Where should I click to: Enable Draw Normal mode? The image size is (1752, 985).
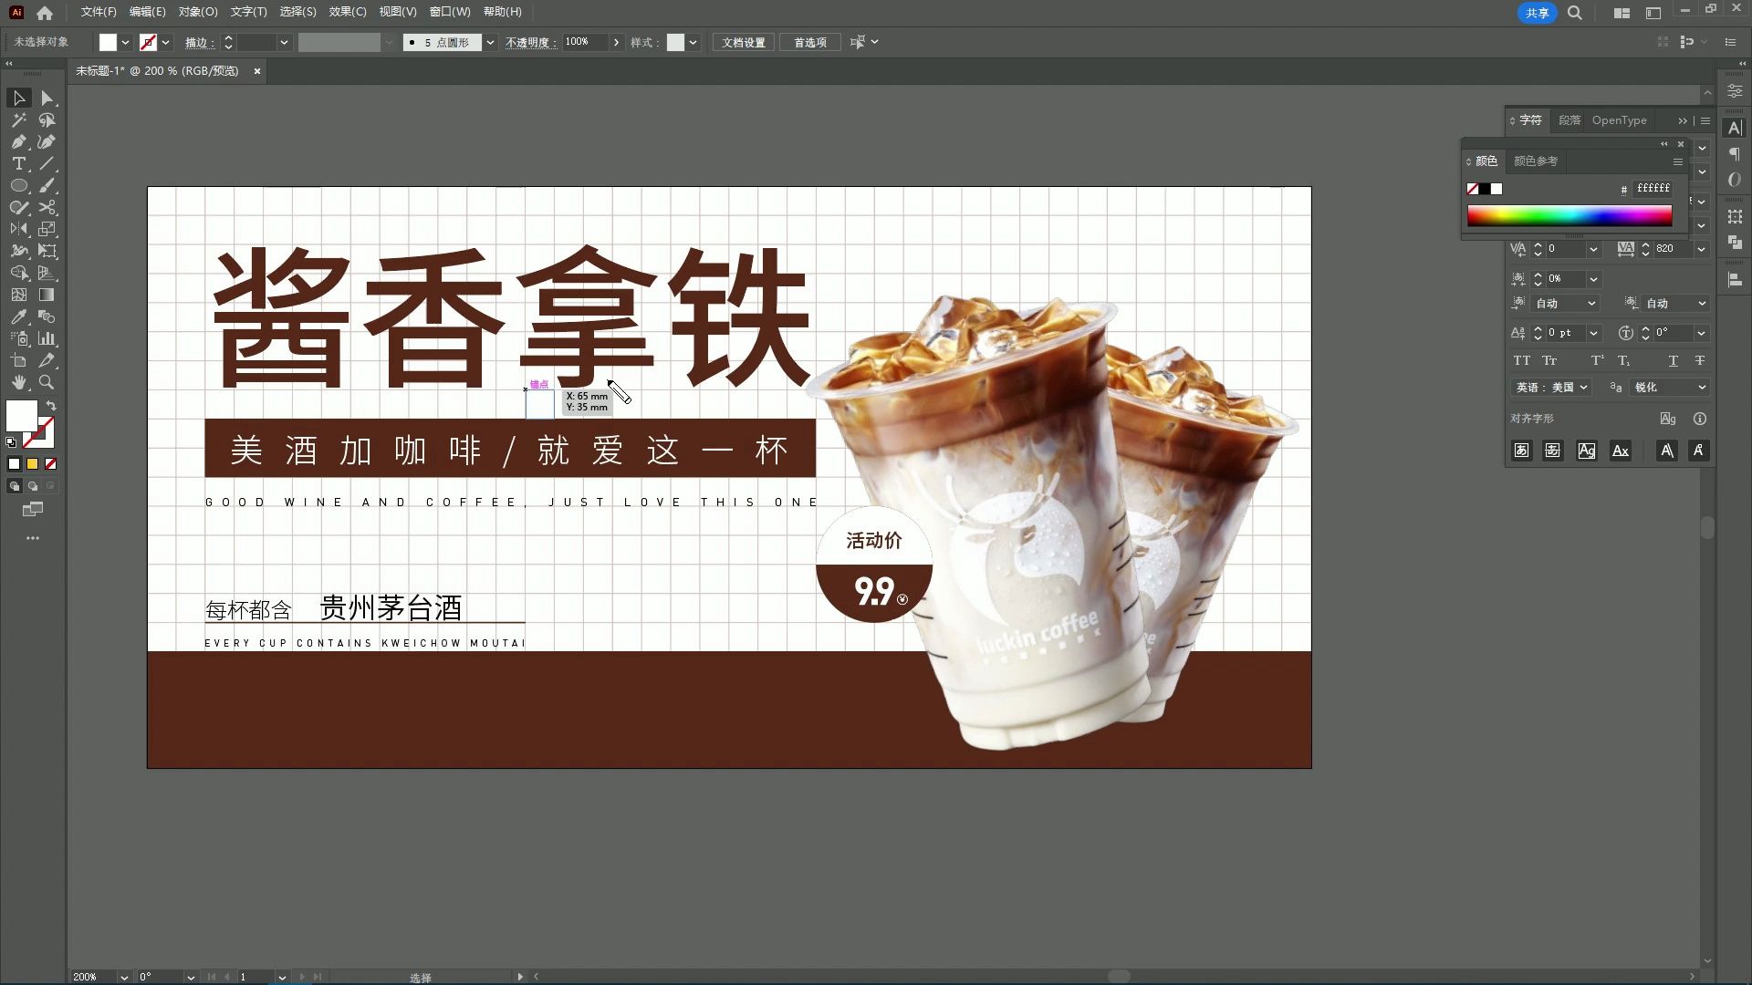[14, 486]
